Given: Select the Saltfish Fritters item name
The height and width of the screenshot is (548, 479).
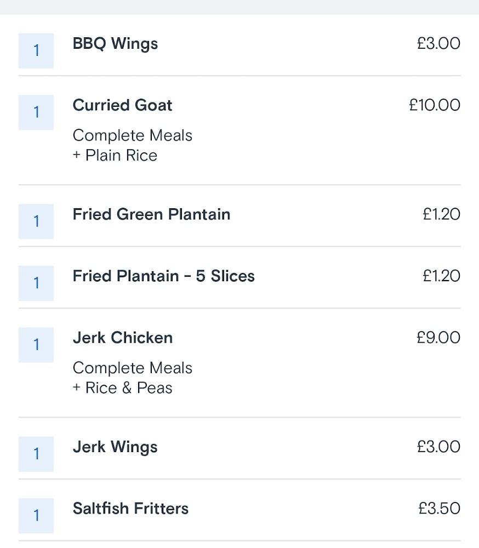Looking at the screenshot, I should point(130,509).
